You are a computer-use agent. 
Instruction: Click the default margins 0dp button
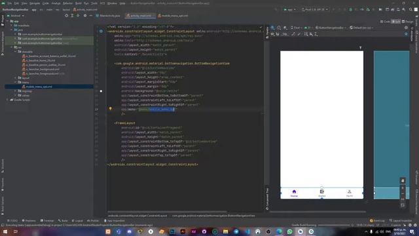(285, 34)
